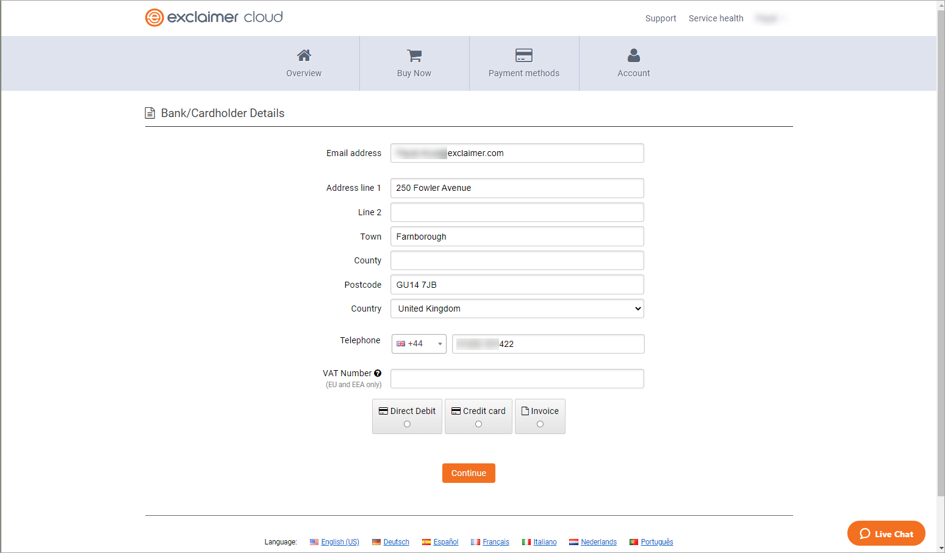Click into the Postcode input field
This screenshot has width=945, height=553.
[517, 285]
